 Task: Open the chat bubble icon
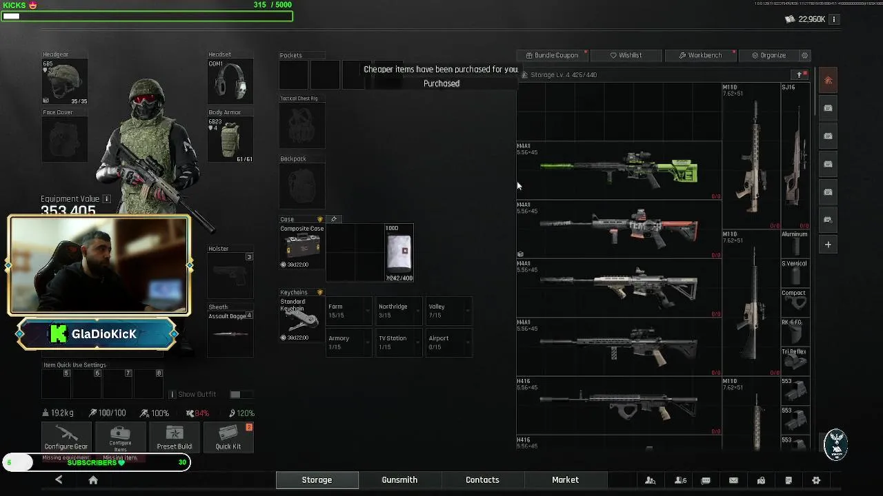click(706, 480)
